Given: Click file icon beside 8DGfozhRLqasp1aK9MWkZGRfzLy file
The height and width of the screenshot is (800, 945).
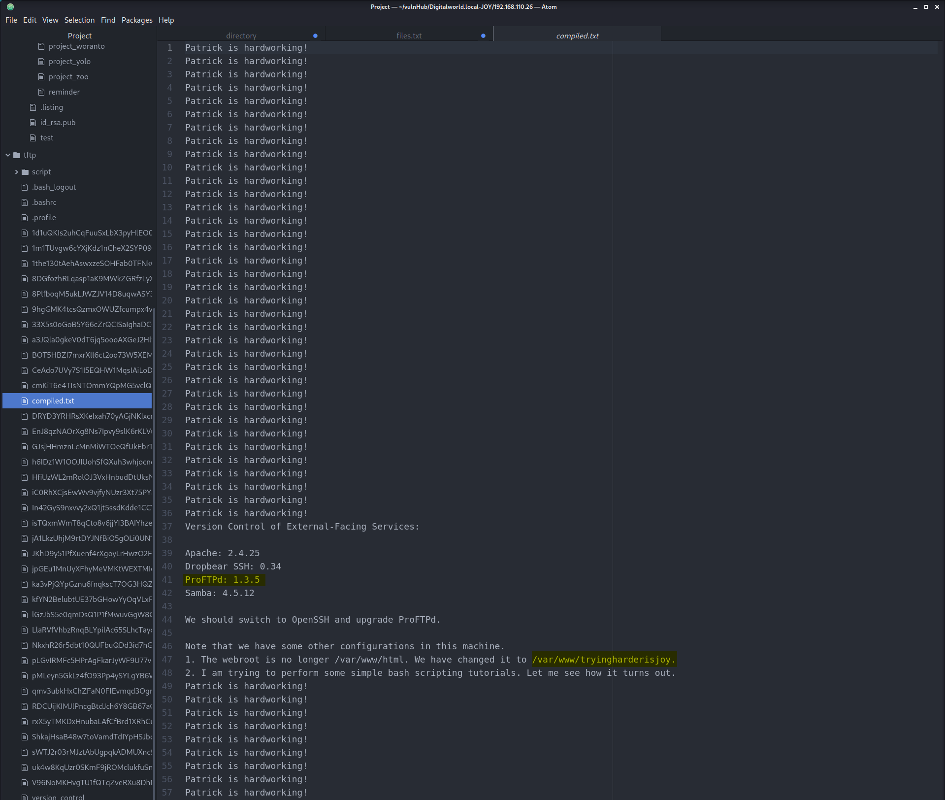Looking at the screenshot, I should click(x=25, y=279).
